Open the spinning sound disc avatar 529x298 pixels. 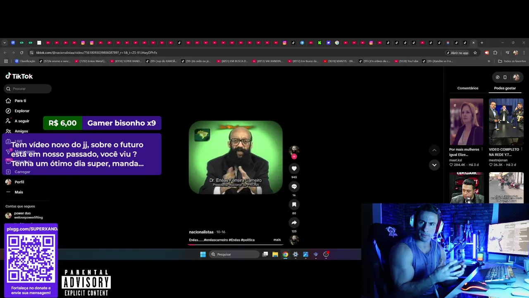click(x=294, y=240)
